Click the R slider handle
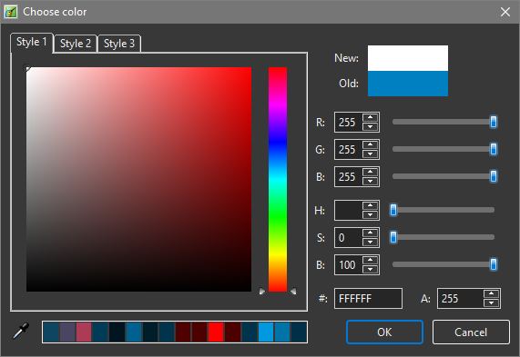 click(x=494, y=122)
